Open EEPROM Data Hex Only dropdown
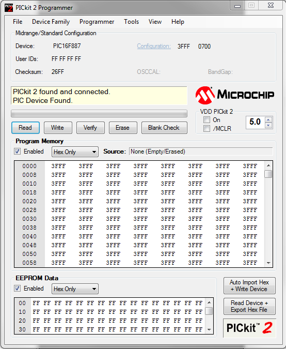 pyautogui.click(x=75, y=289)
